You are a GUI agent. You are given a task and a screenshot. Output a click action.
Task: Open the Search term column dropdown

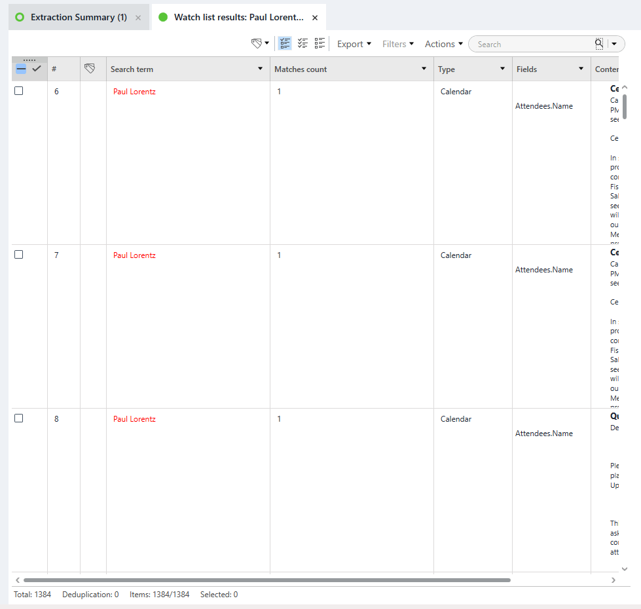[261, 69]
